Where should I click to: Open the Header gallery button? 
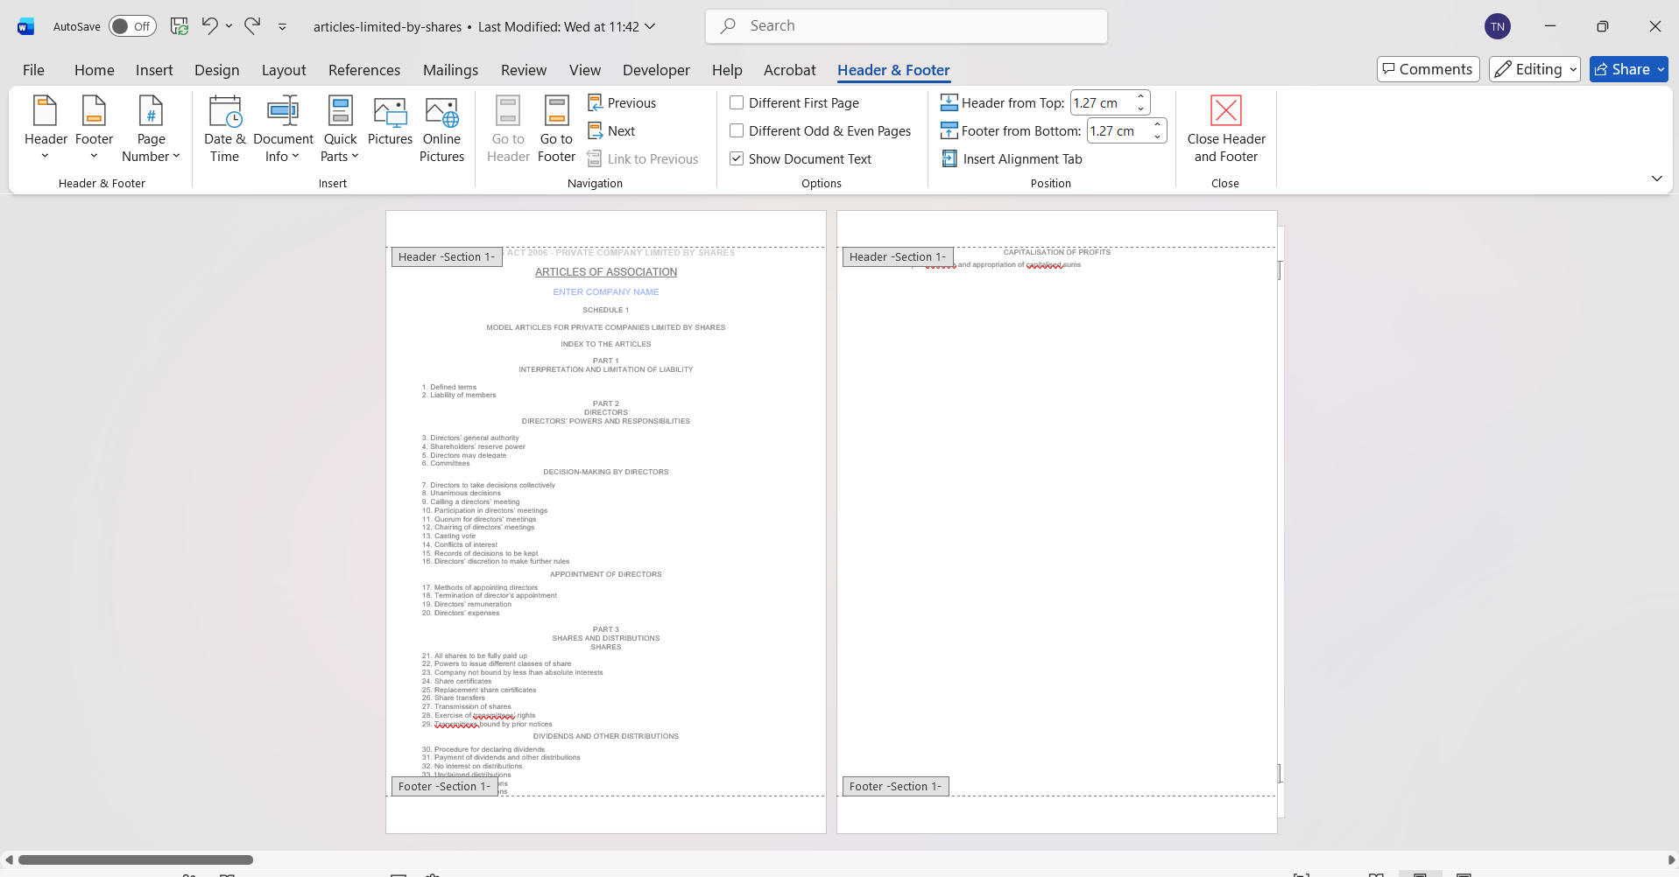(46, 129)
